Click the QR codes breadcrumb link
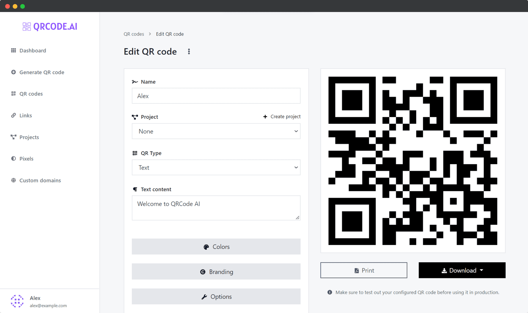528x313 pixels. (134, 34)
